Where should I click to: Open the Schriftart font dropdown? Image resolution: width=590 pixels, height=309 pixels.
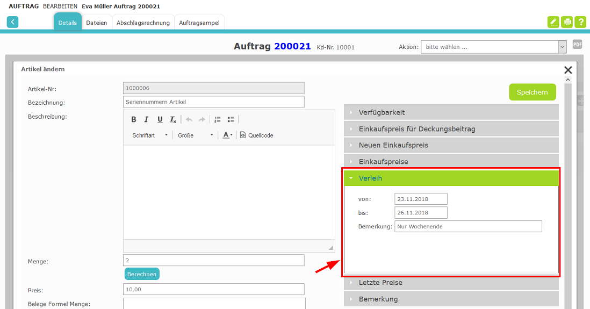point(150,135)
